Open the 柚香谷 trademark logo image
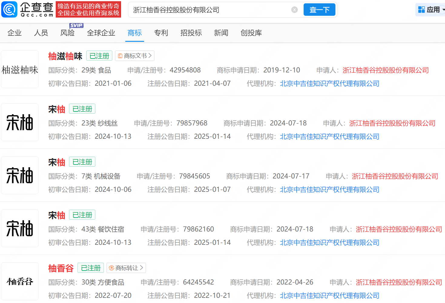Viewport: 445px width, 303px height. point(20,281)
